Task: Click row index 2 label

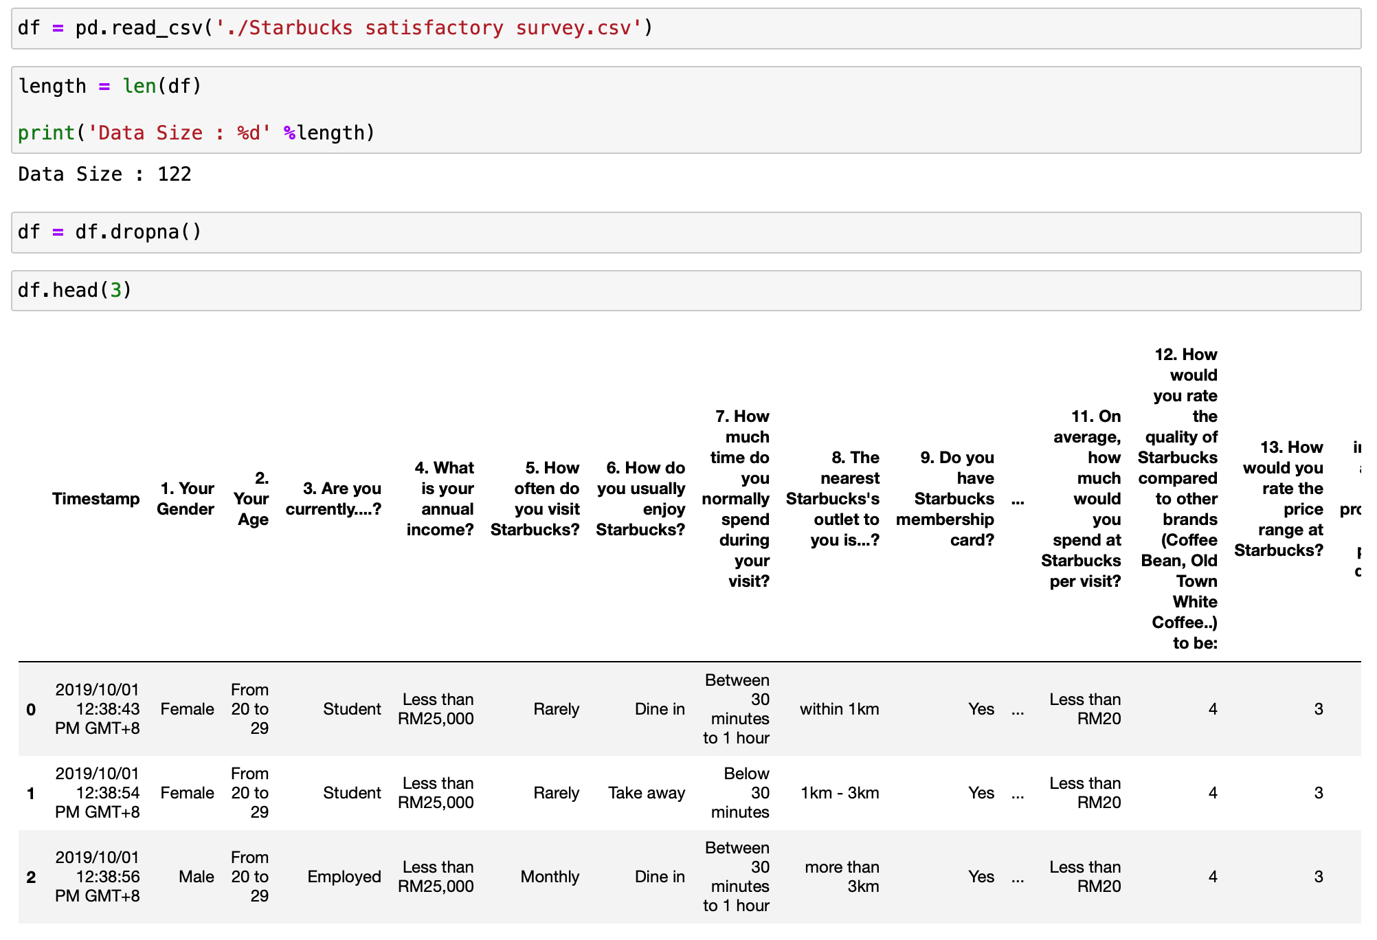Action: 31,877
